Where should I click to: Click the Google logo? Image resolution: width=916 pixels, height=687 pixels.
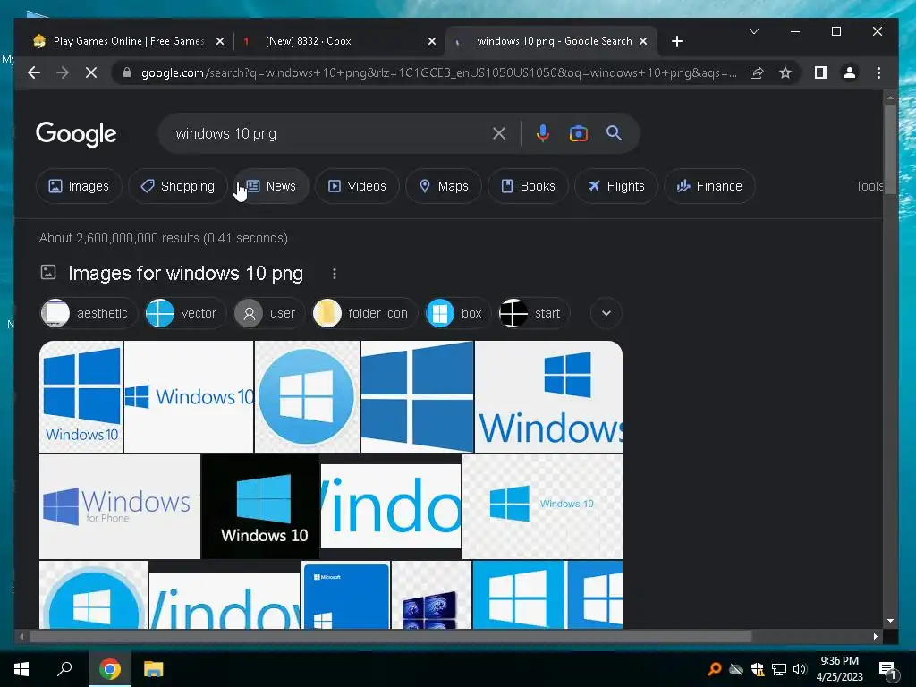pos(76,134)
